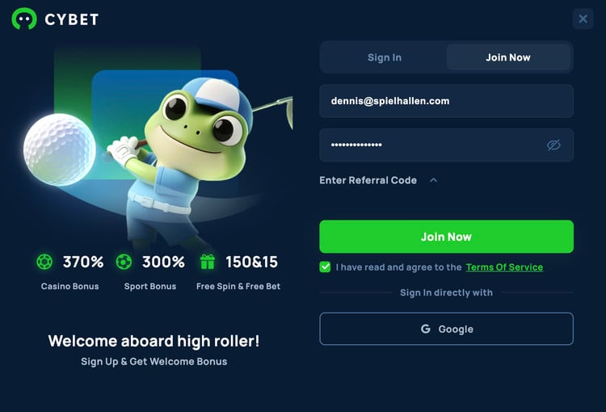Sign in with the Google button
606x412 pixels.
click(x=446, y=329)
